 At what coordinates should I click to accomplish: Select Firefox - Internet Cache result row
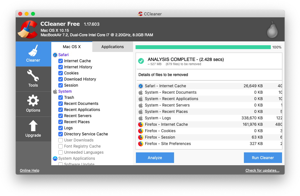209,124
